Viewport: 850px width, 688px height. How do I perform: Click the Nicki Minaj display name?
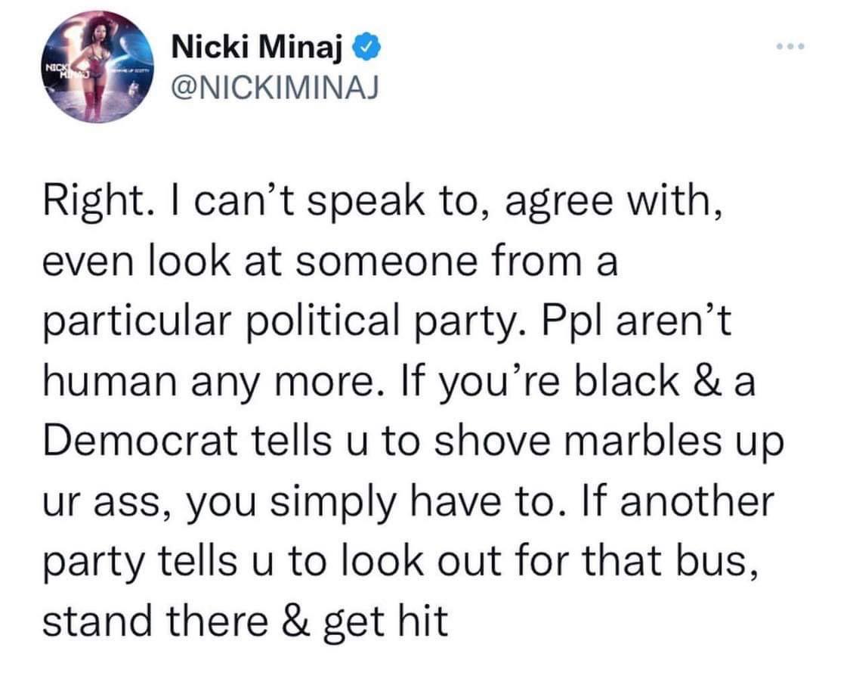tap(256, 47)
